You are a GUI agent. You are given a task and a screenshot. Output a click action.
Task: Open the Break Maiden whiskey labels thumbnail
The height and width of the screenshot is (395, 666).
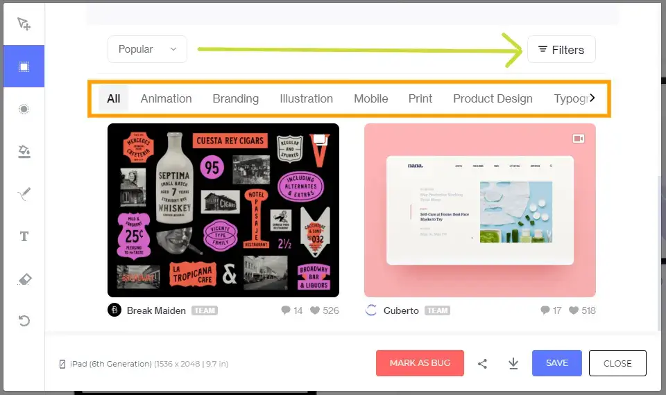coord(223,210)
